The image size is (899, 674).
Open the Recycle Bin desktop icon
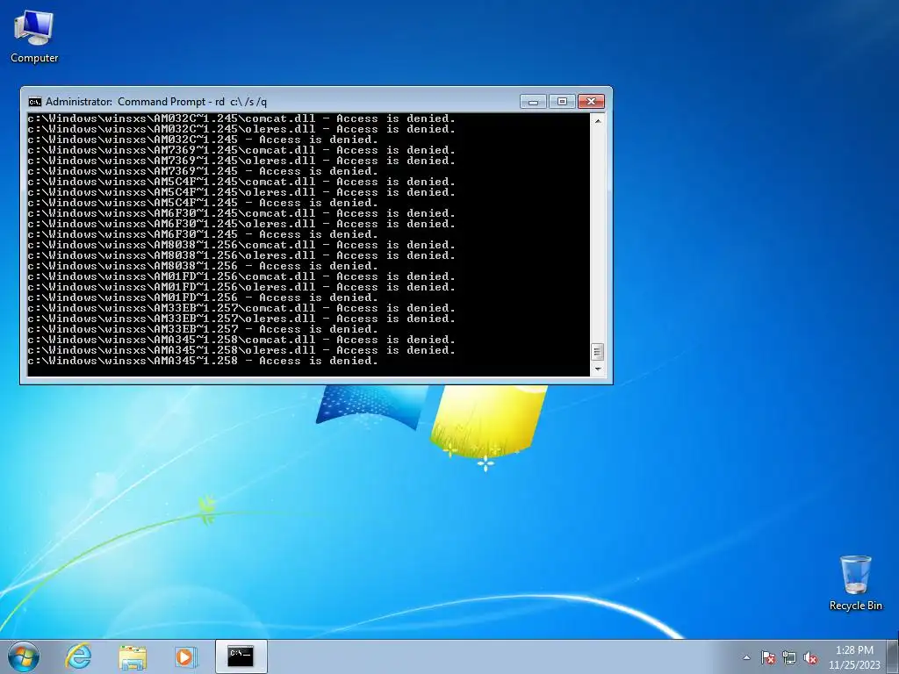(x=855, y=583)
